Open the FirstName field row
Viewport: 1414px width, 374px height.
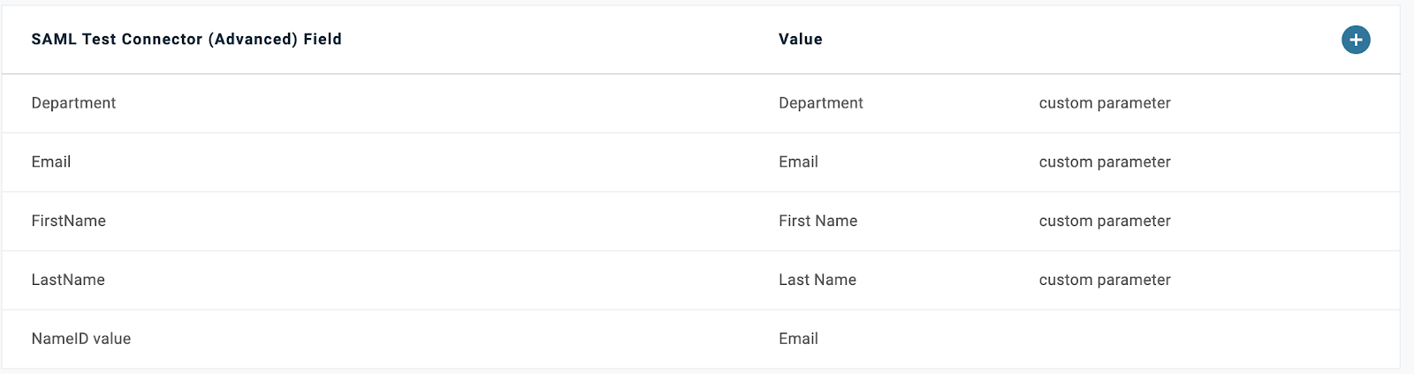pos(701,221)
